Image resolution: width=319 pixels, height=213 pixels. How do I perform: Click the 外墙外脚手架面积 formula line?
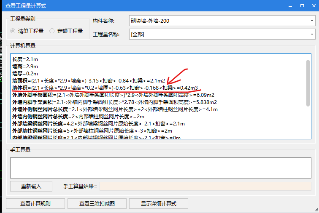pos(113,95)
